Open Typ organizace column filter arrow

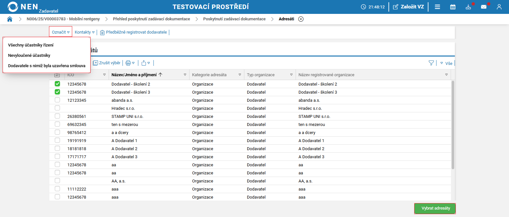point(291,75)
